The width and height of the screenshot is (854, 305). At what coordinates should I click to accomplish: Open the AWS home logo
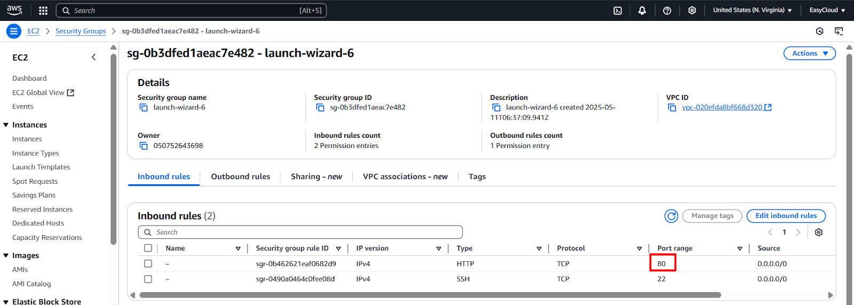click(x=14, y=10)
